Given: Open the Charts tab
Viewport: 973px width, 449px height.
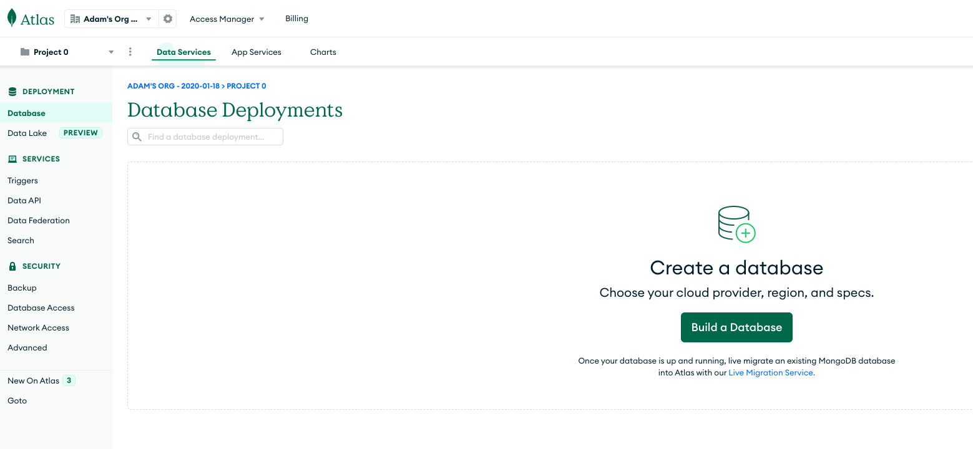Looking at the screenshot, I should 323,52.
